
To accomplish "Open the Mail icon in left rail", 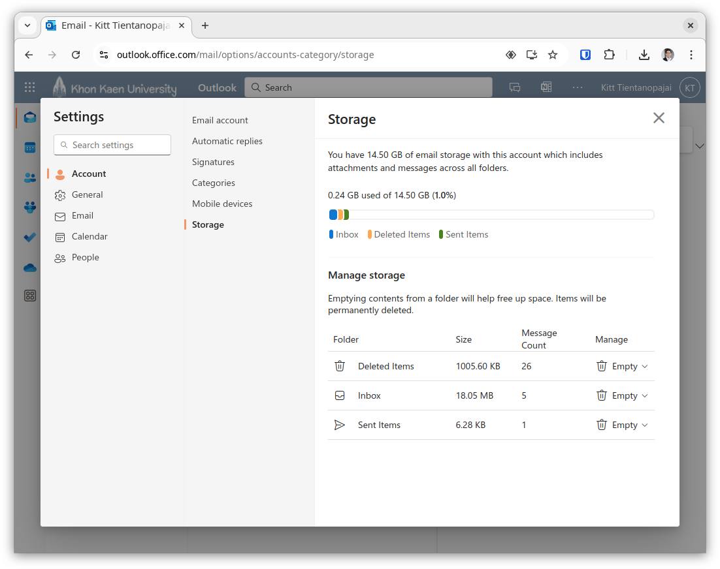I will coord(29,117).
